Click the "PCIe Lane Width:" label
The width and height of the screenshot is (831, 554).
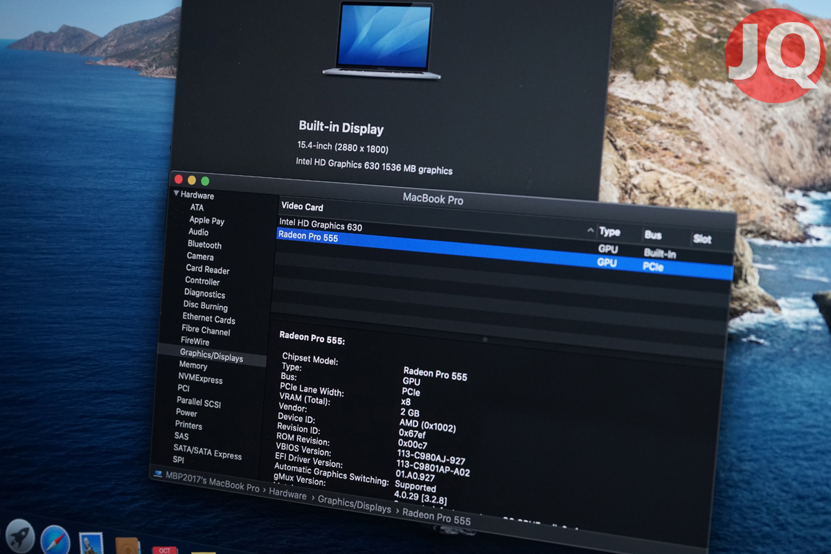click(x=312, y=390)
